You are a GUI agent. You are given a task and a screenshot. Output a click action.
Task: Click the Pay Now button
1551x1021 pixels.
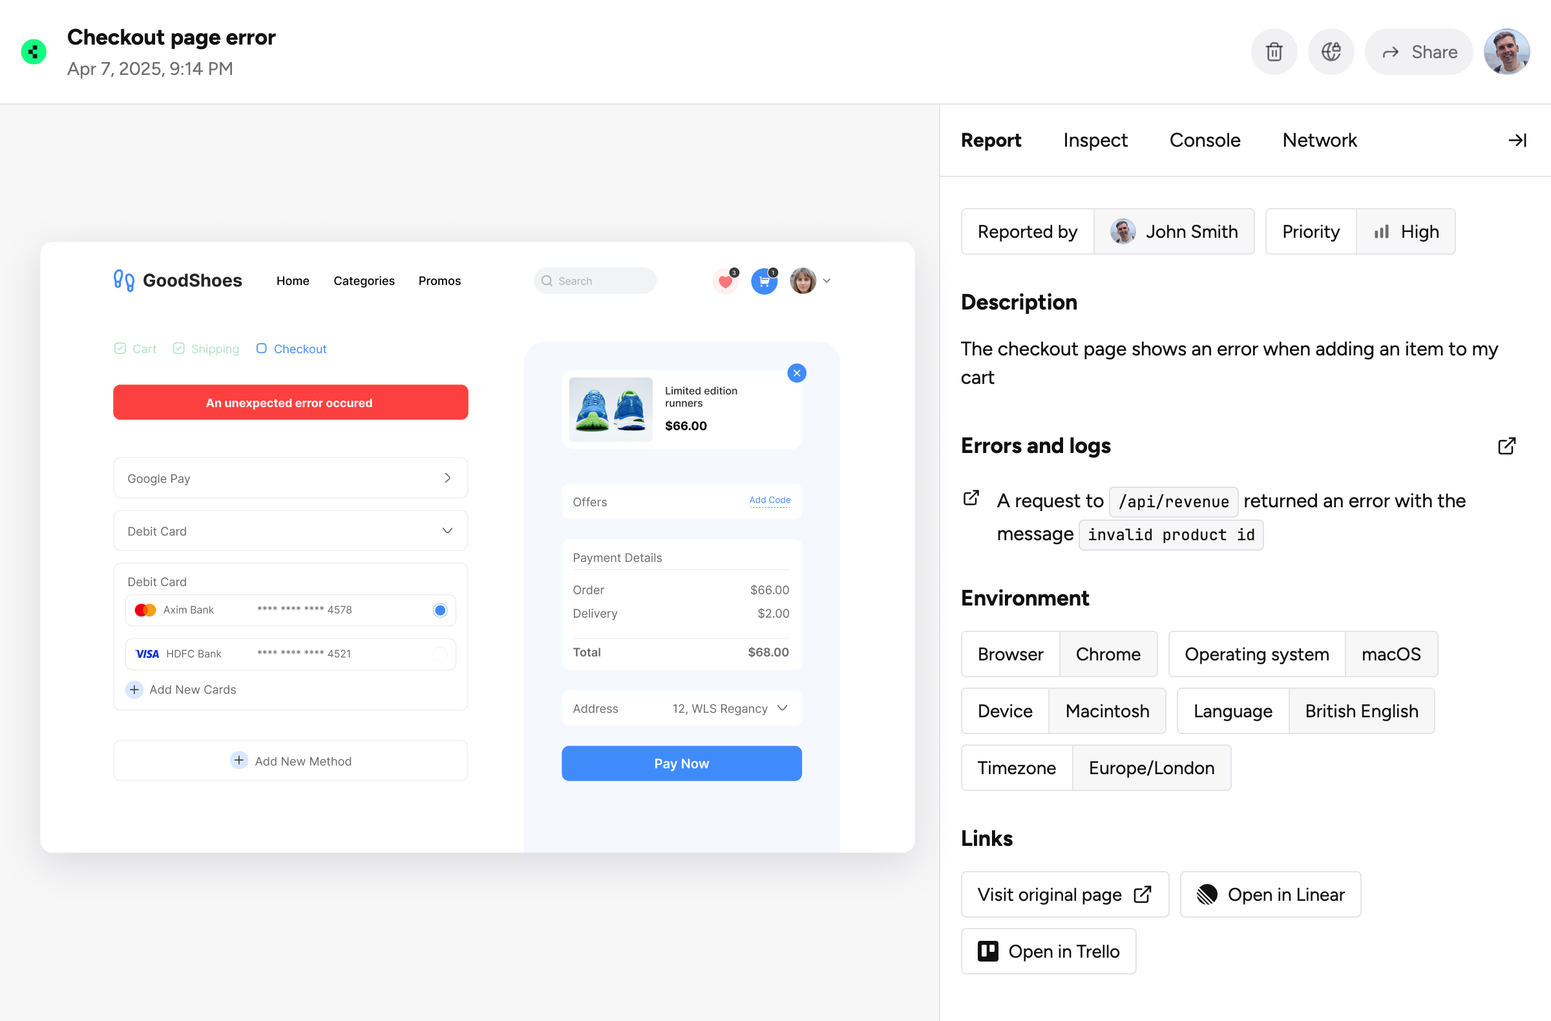681,764
